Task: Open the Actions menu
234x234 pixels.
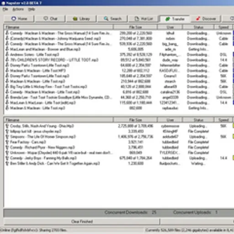Action: pos(18,9)
